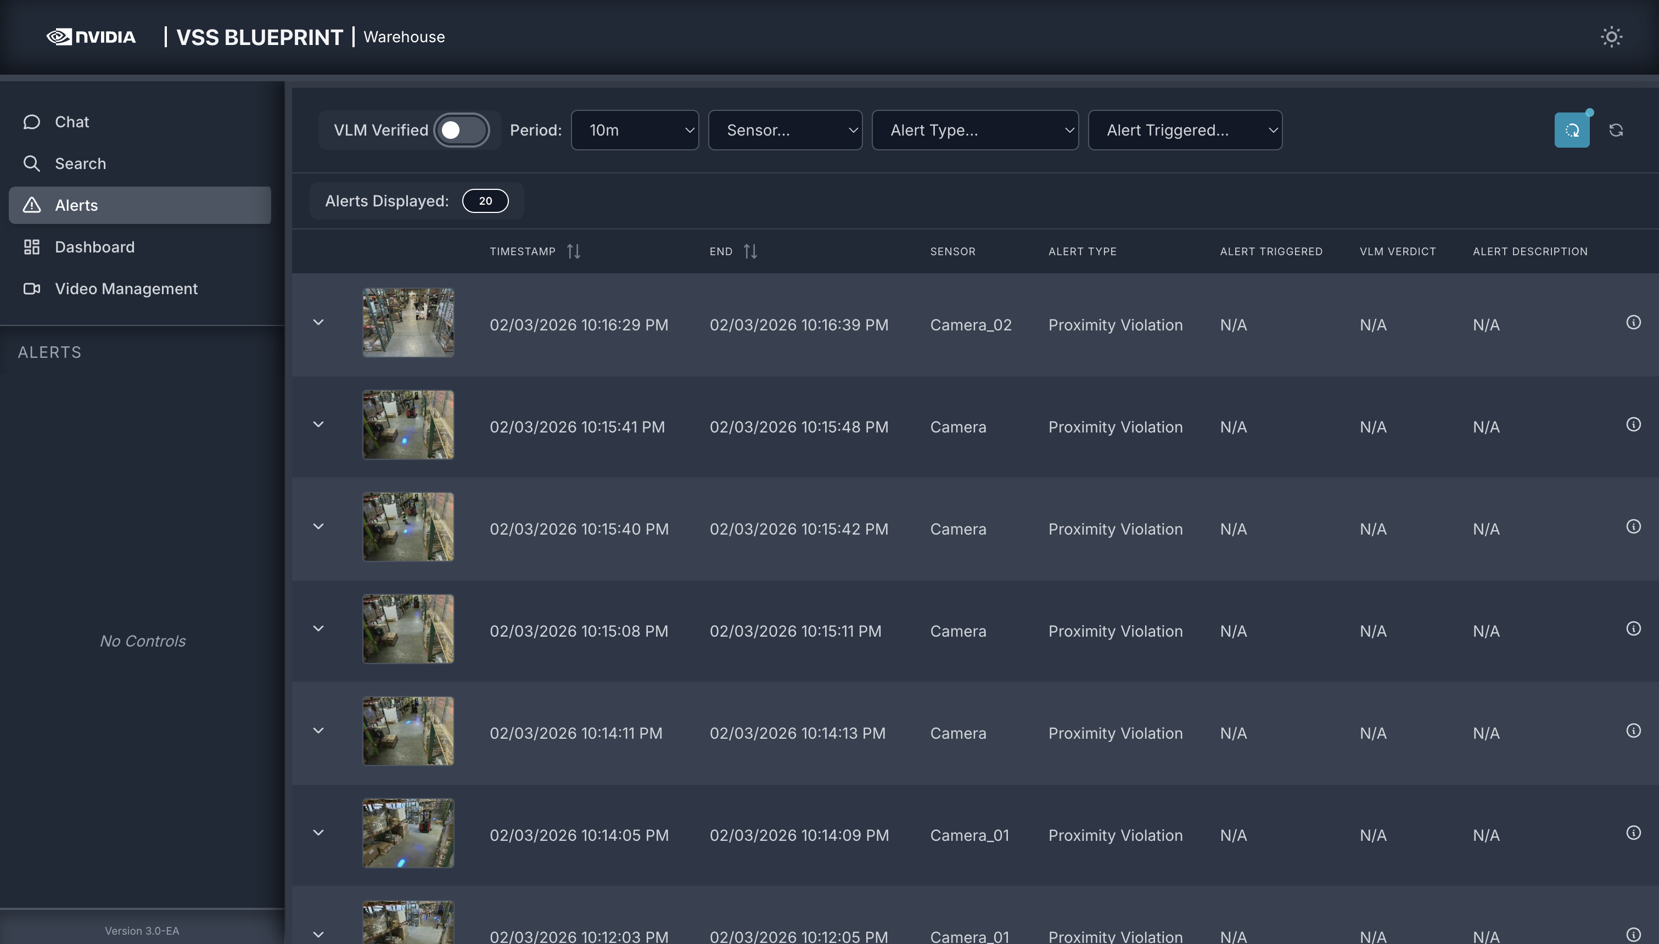Viewport: 1659px width, 944px height.
Task: Sort alerts by the END column arrows
Action: point(750,251)
